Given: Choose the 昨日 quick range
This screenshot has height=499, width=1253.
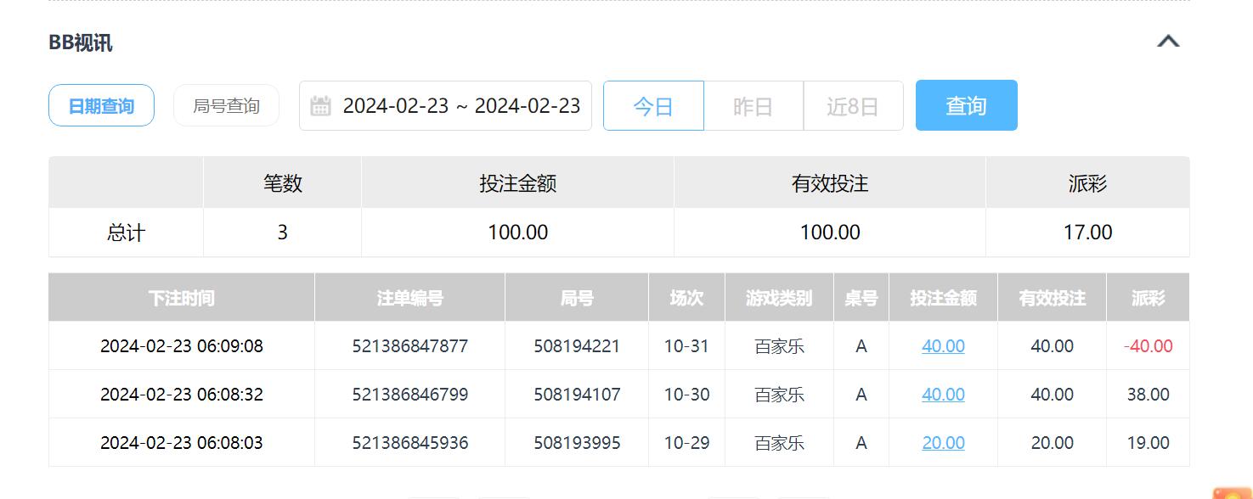Looking at the screenshot, I should click(753, 106).
